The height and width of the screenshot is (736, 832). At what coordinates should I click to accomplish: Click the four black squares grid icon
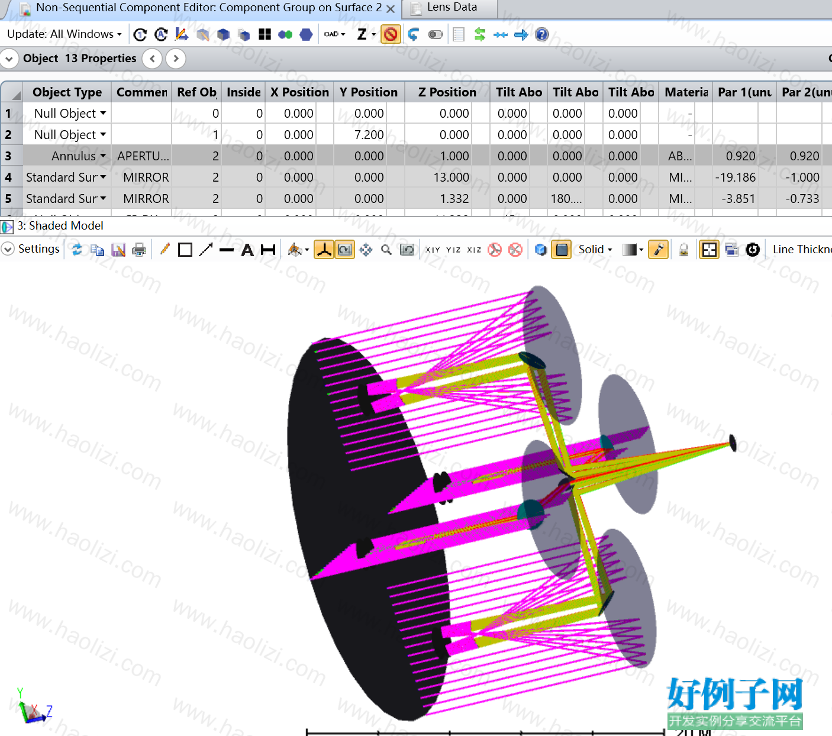pos(265,34)
